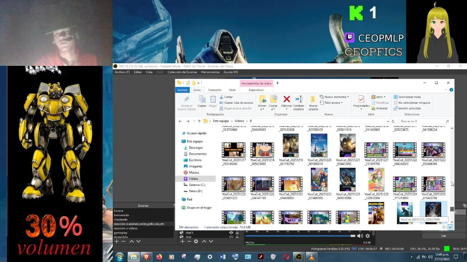
Task: Collapse the Explorer ribbon chevron
Action: (x=445, y=90)
